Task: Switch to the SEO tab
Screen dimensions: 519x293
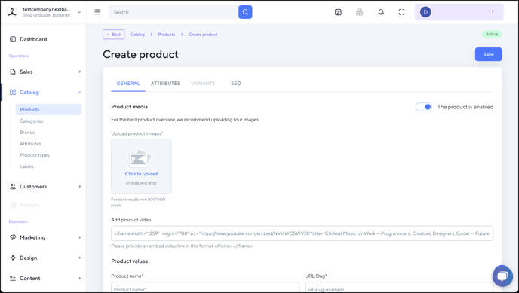Action: click(x=236, y=84)
